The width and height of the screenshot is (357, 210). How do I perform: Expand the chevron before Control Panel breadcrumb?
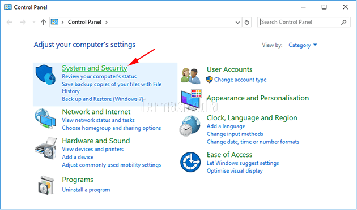(62, 22)
